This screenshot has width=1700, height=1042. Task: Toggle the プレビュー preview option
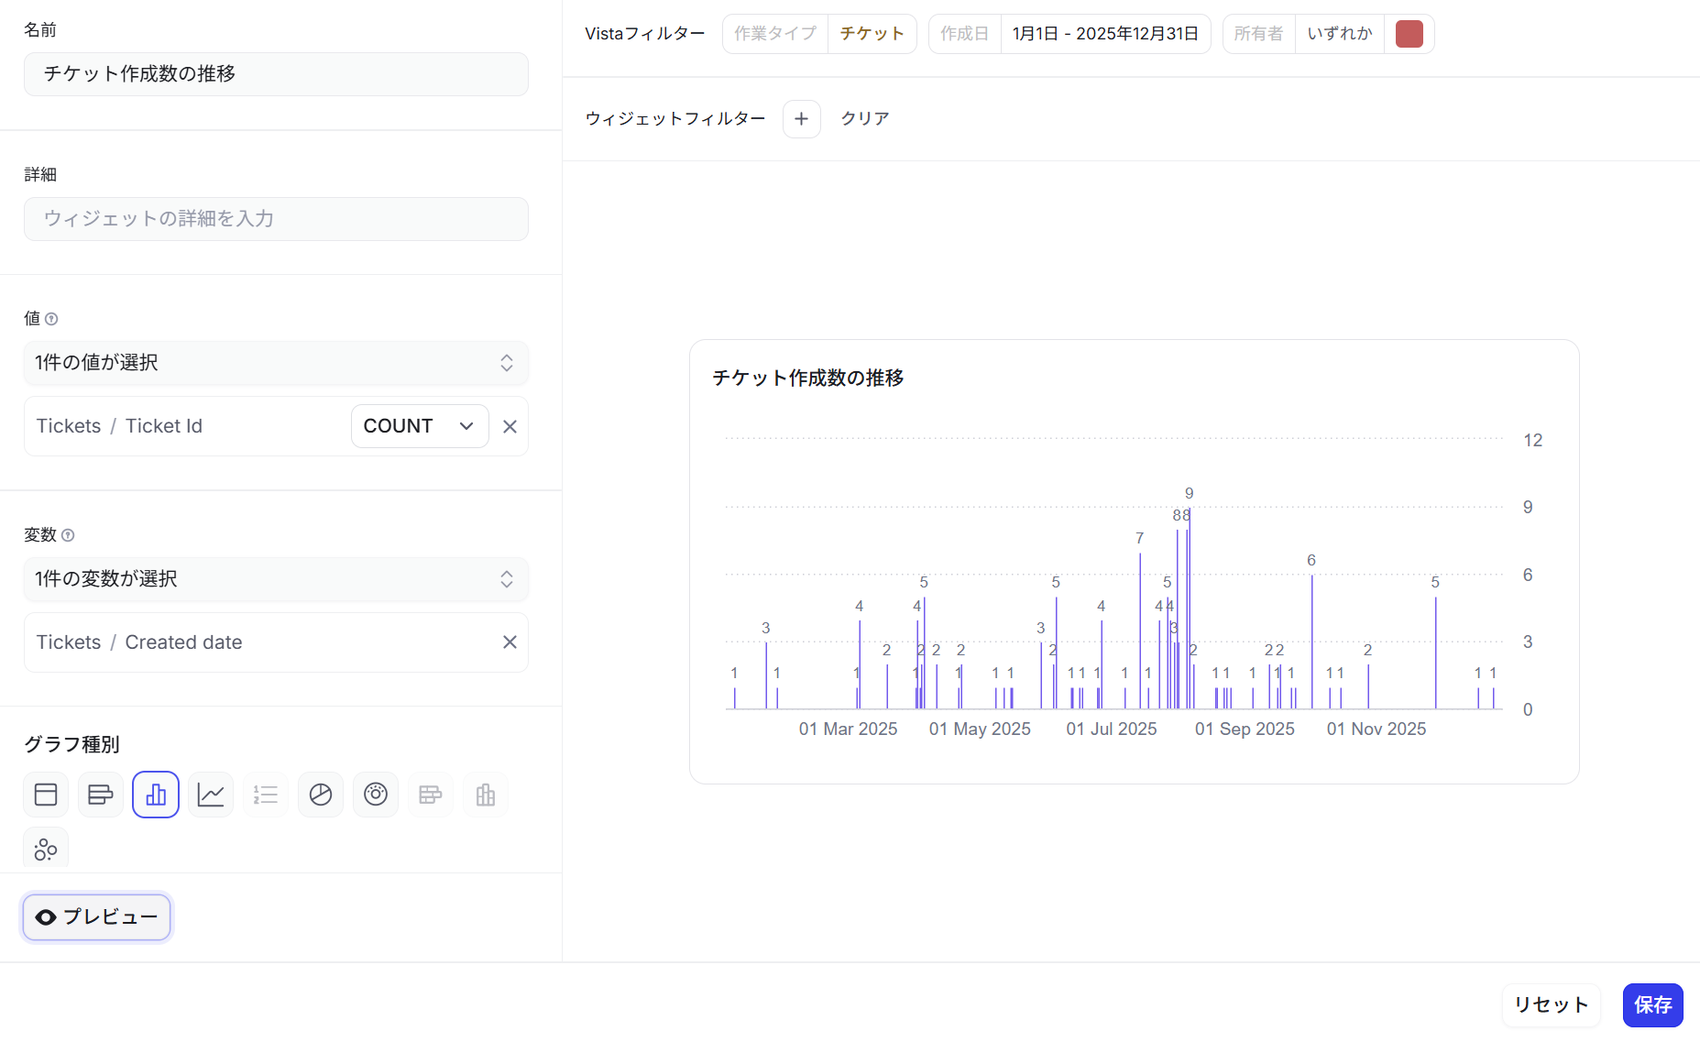[96, 916]
